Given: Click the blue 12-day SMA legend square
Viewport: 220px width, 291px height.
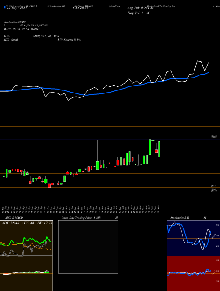Looking at the screenshot, I should pyautogui.click(x=4, y=7).
